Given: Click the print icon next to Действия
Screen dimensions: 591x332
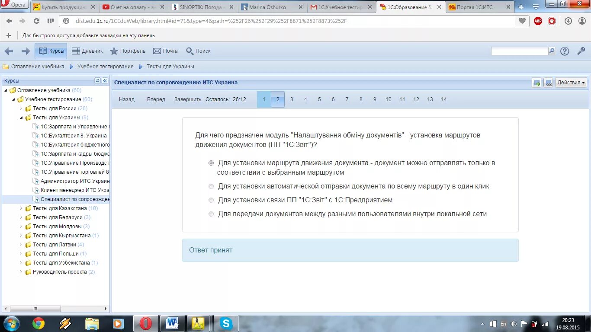Looking at the screenshot, I should point(548,83).
